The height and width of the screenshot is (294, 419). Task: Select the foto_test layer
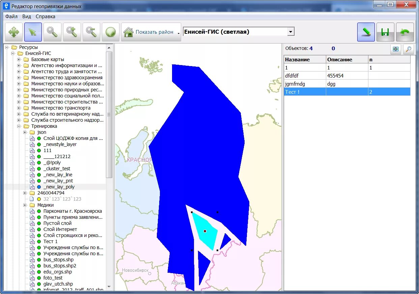(53, 278)
